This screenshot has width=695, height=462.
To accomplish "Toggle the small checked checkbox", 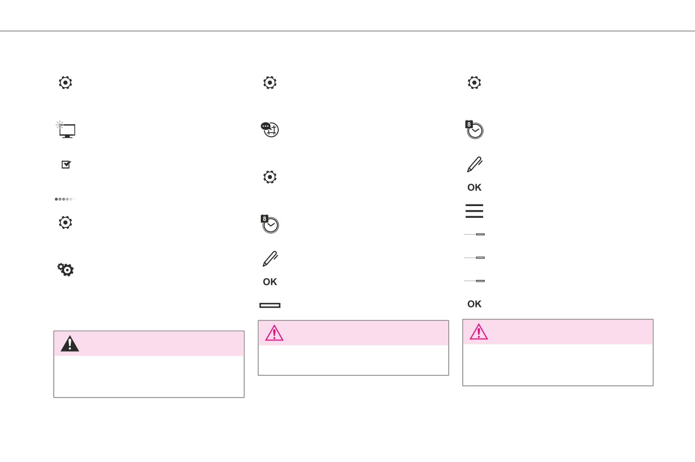I will [x=66, y=165].
